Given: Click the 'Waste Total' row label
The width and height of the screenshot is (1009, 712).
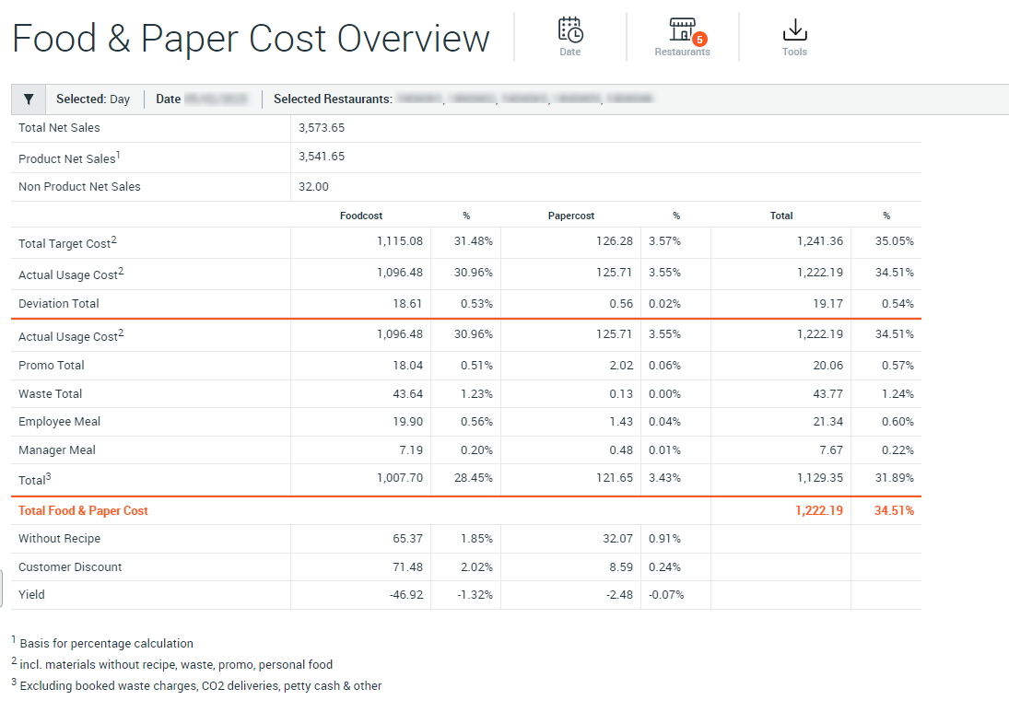Looking at the screenshot, I should pos(50,393).
